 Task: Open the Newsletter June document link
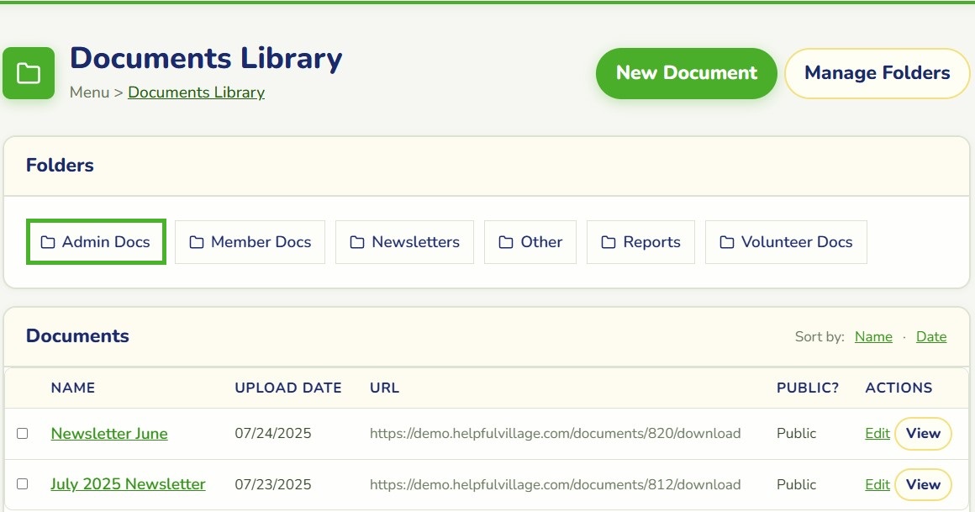click(x=109, y=434)
